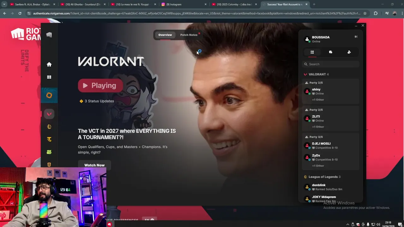Screen dimensions: 404x227
Task: Open the add friend tab
Action: click(349, 52)
